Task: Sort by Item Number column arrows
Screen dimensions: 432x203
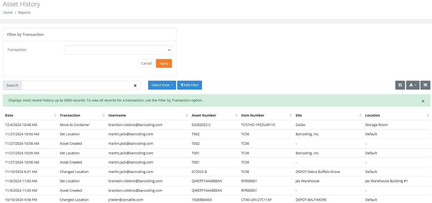Action: pos(291,115)
